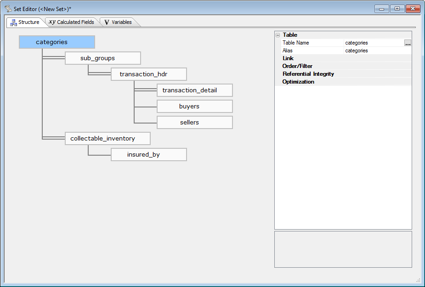Select the Structure tab

[25, 22]
